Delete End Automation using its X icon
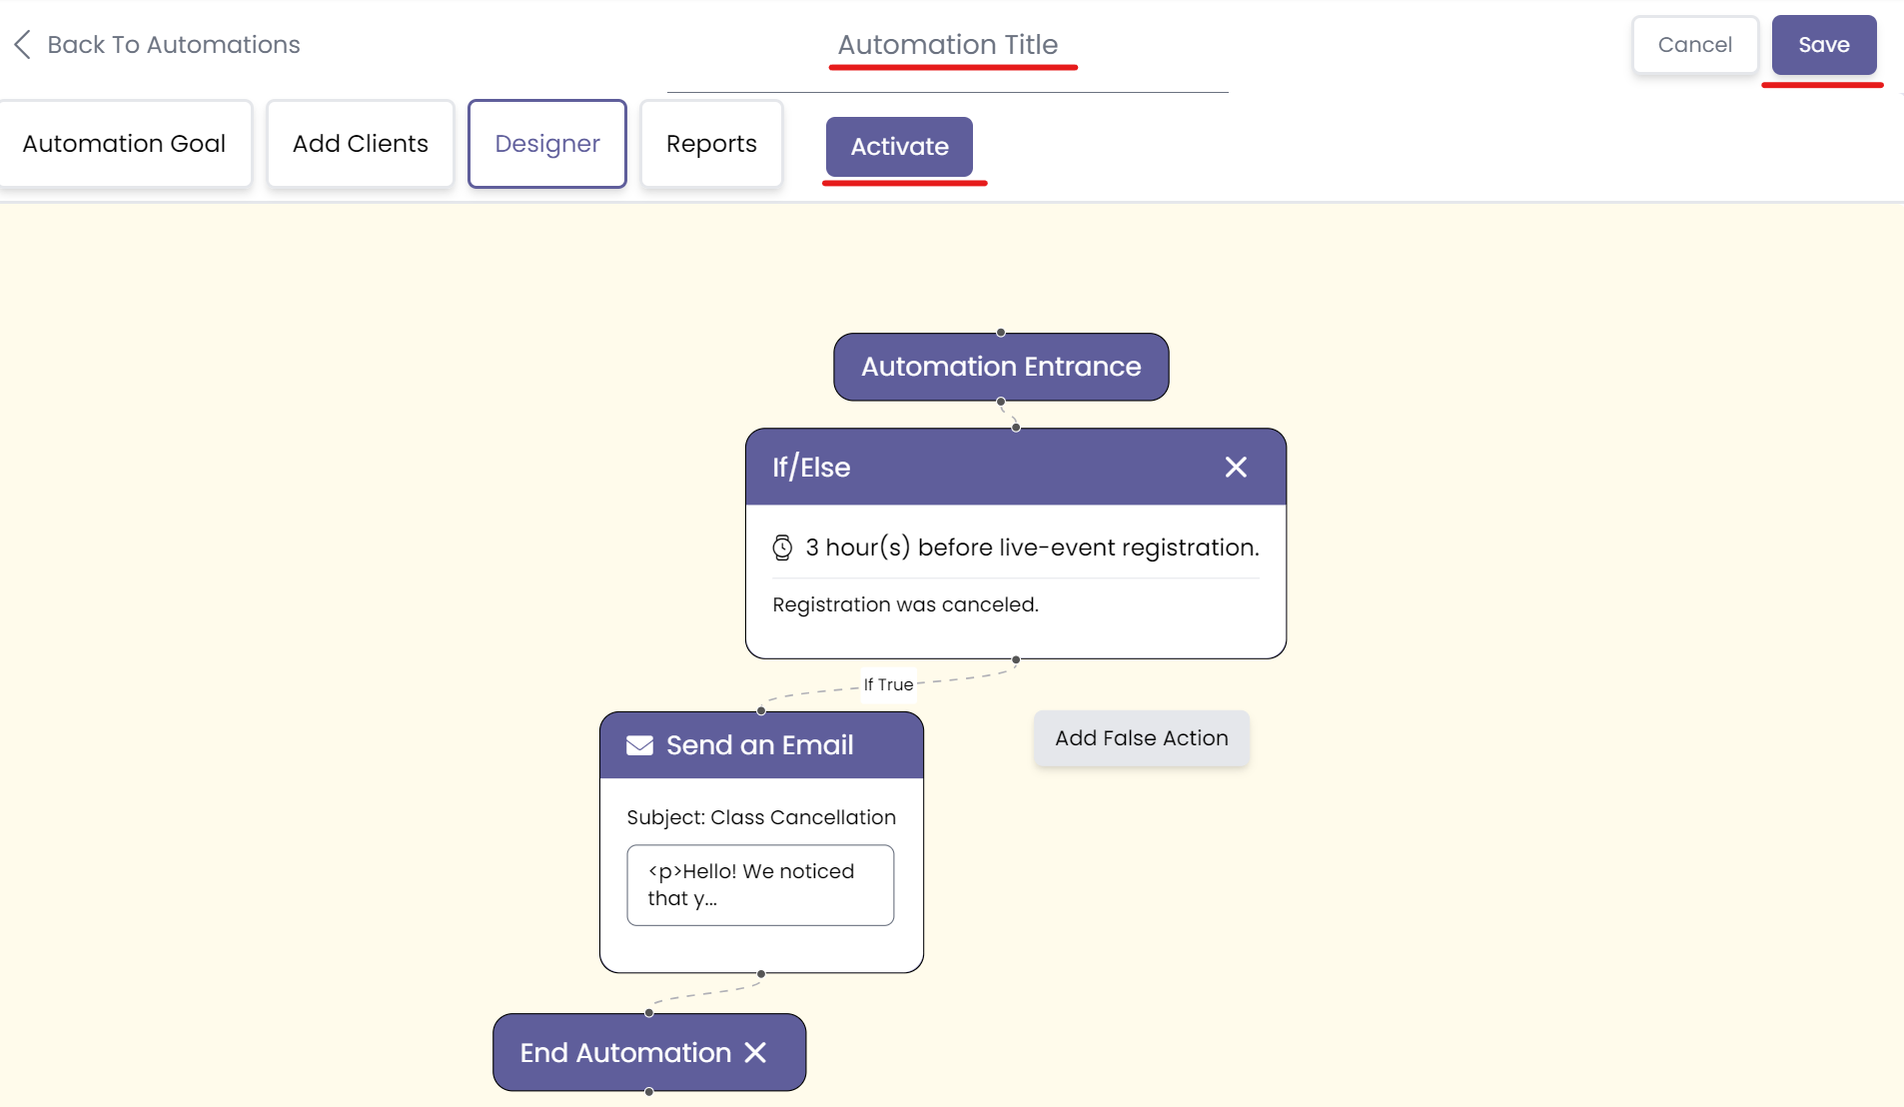This screenshot has width=1904, height=1107. (x=755, y=1052)
